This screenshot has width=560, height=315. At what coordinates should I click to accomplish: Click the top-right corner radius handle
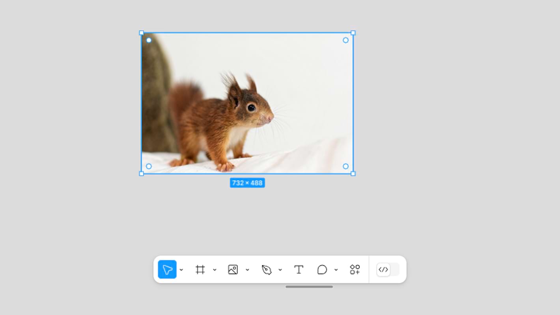coord(345,40)
